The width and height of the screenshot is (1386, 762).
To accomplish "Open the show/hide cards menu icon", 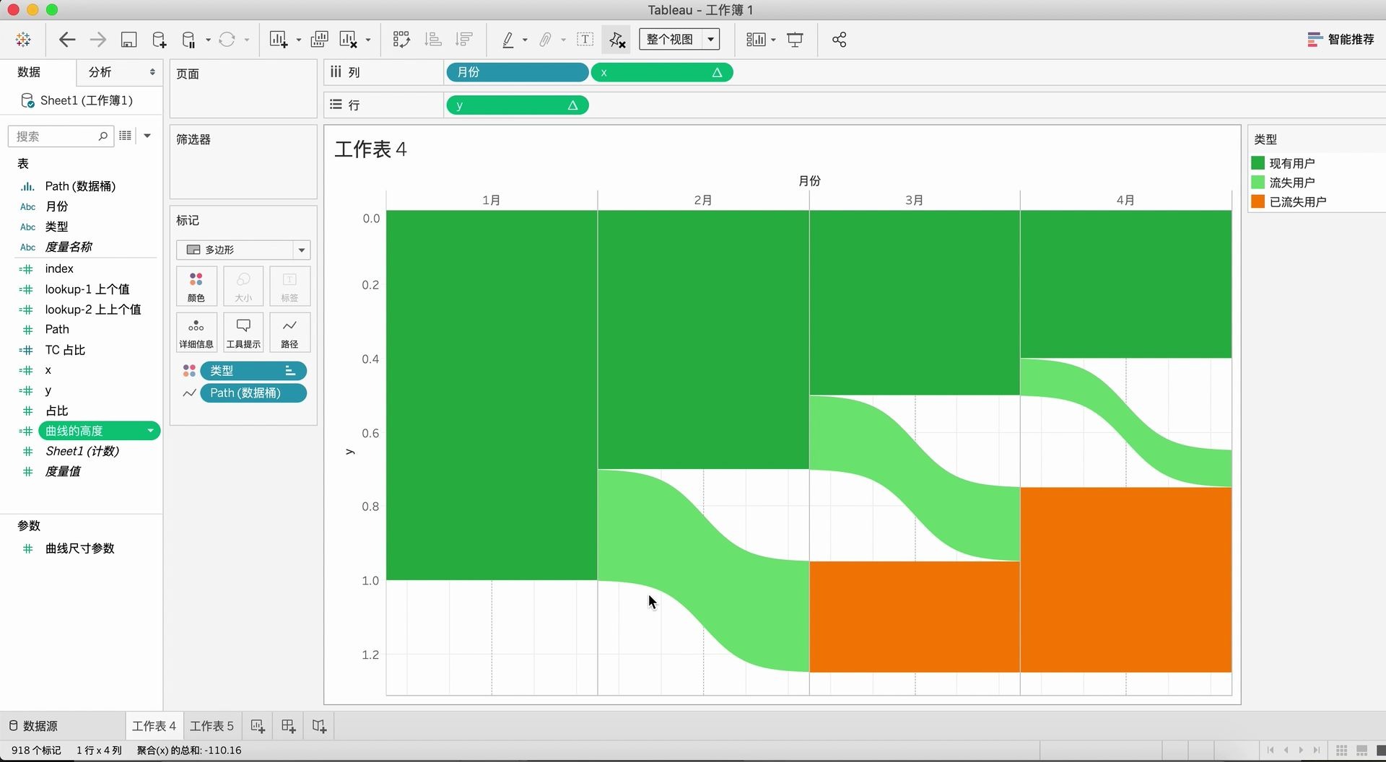I will coord(756,40).
